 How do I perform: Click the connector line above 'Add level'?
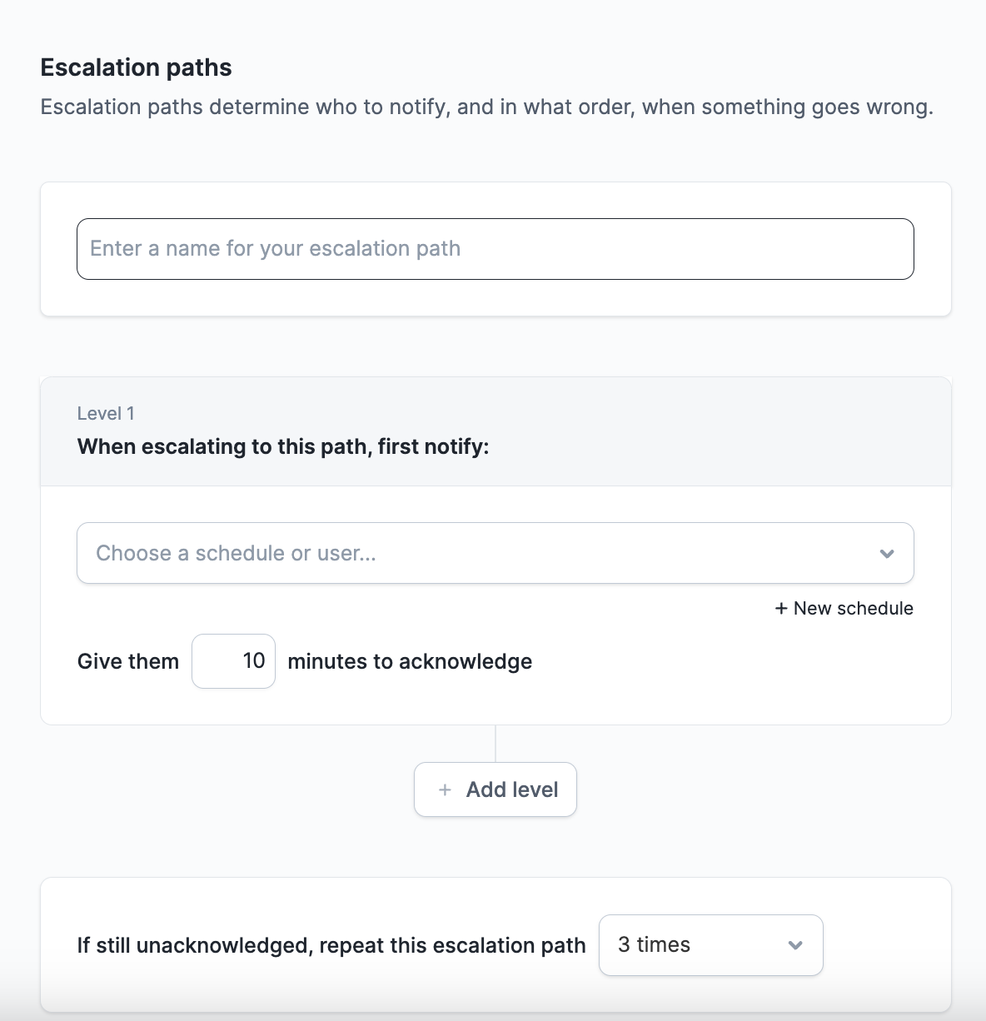tap(495, 743)
